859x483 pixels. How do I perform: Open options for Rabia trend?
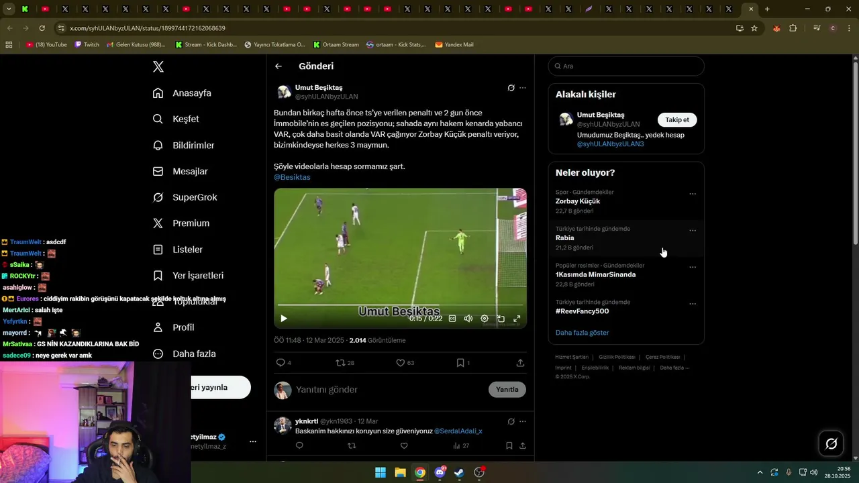[x=693, y=231]
